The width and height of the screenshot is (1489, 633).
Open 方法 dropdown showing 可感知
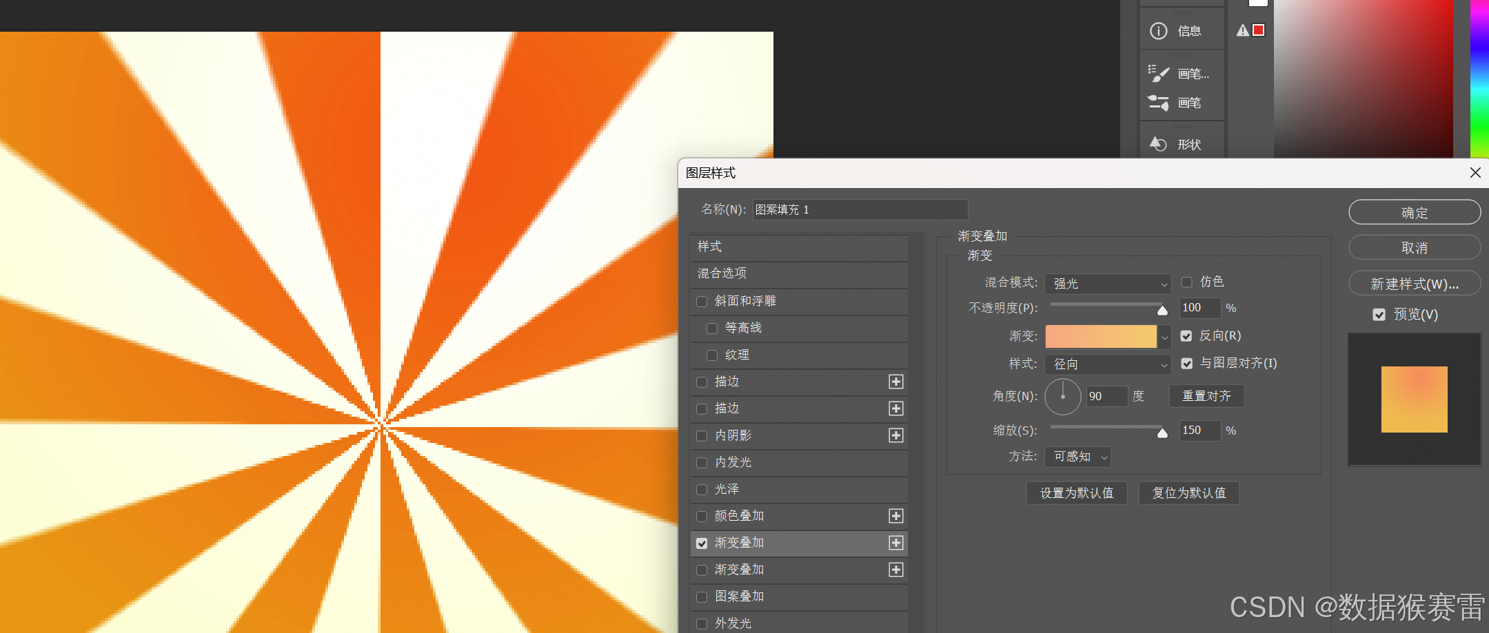(x=1078, y=457)
